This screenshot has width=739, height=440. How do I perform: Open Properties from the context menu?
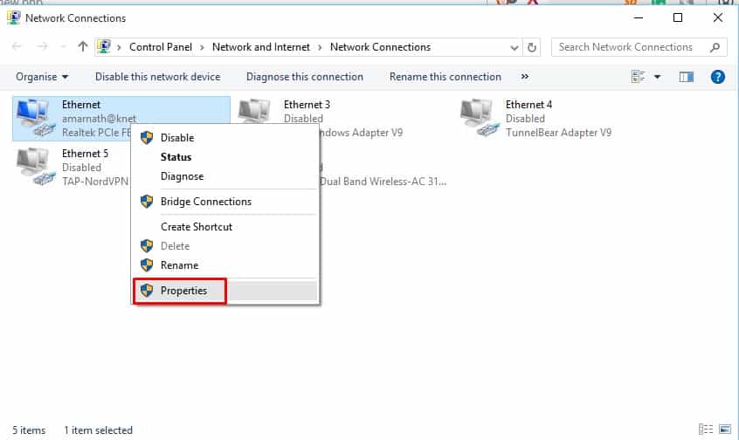(225, 291)
